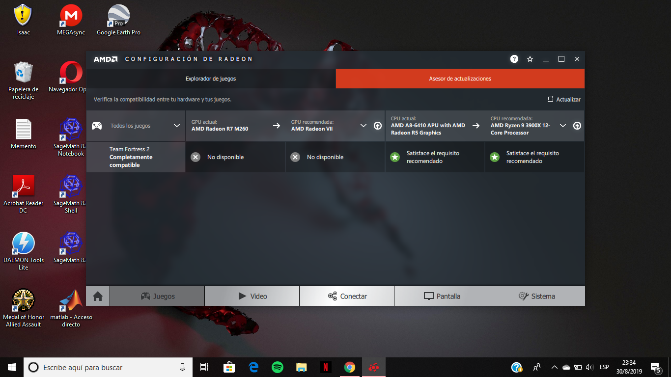
Task: Open the Juegos section
Action: (x=157, y=296)
